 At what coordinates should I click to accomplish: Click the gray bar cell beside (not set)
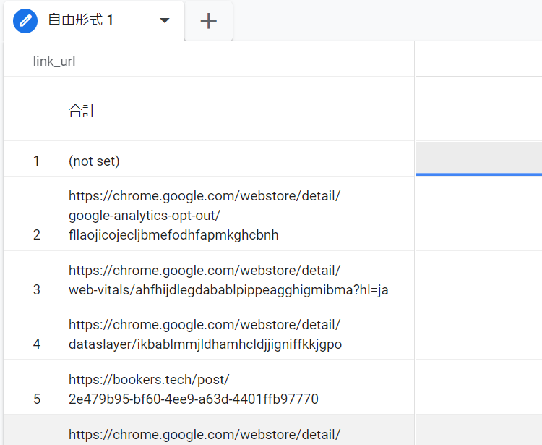click(x=478, y=158)
